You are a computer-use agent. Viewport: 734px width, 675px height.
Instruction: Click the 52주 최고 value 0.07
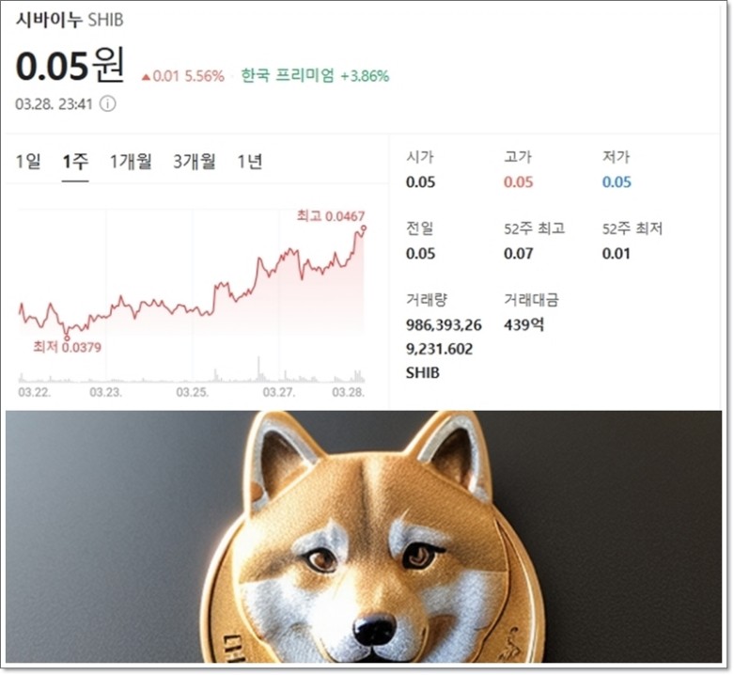(x=518, y=254)
